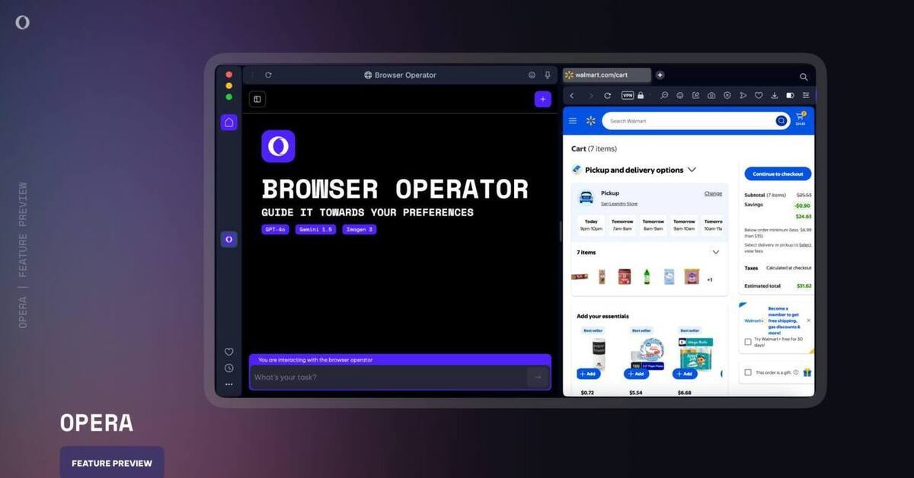Select Tomorrow 7am-8am pickup slot
The height and width of the screenshot is (478, 914).
tap(622, 225)
